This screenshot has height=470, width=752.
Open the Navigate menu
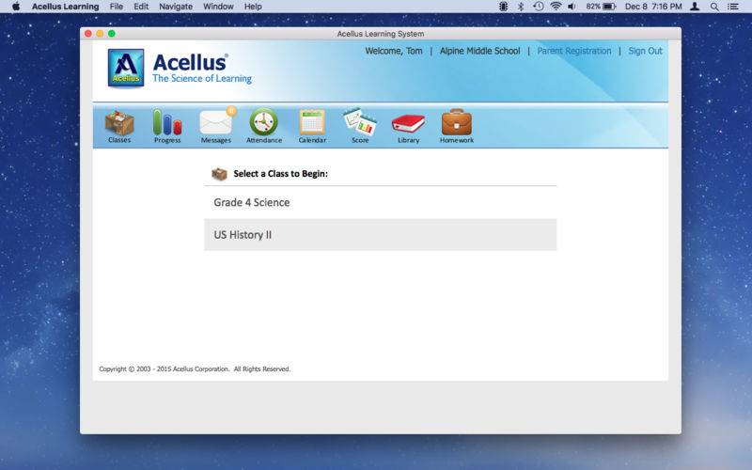tap(176, 7)
